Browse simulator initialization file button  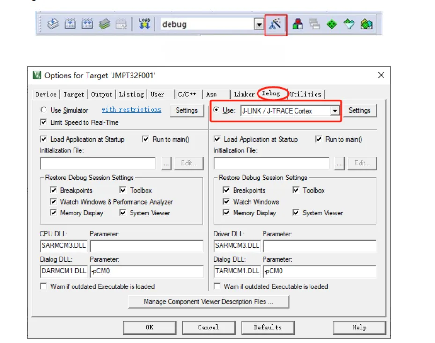[x=166, y=164]
